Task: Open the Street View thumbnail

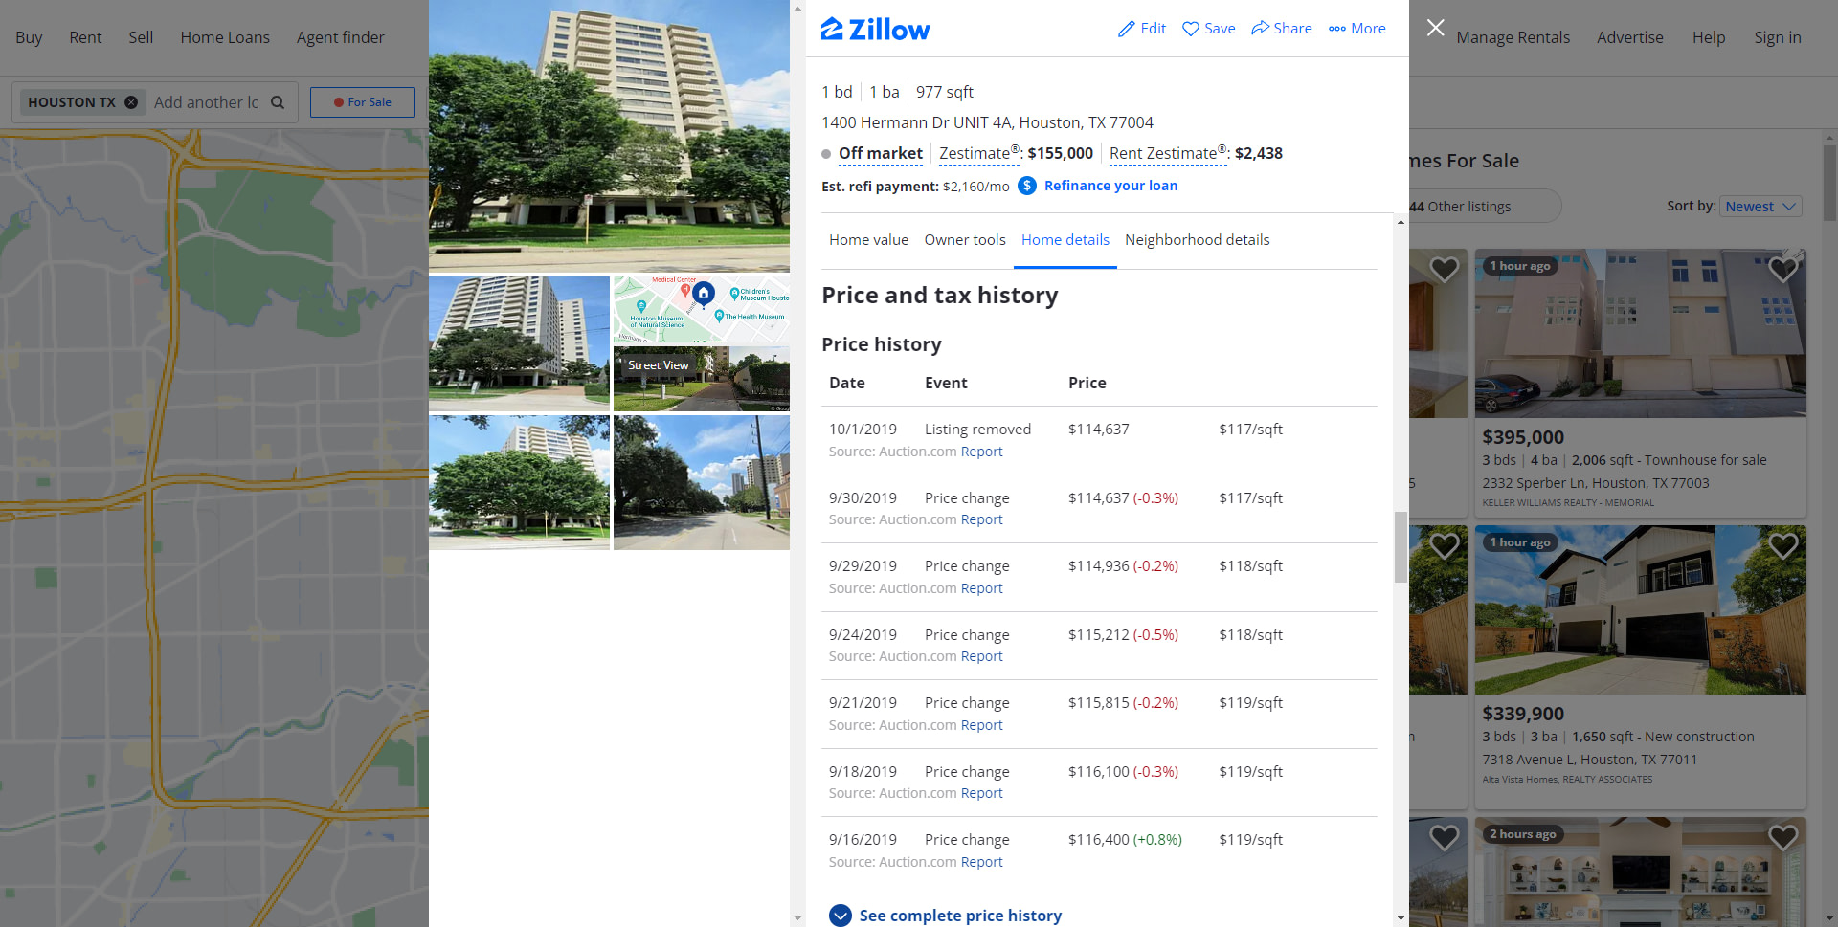Action: pyautogui.click(x=702, y=379)
